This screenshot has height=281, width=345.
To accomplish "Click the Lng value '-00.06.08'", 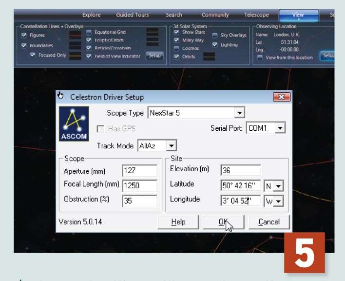I will point(289,49).
